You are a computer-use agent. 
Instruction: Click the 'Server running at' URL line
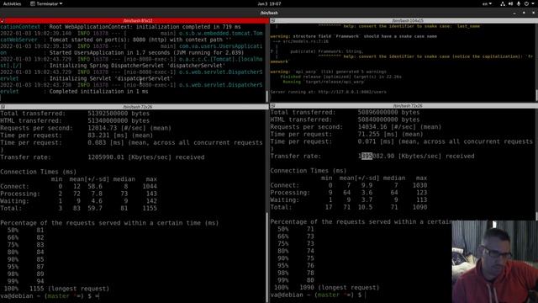click(328, 92)
